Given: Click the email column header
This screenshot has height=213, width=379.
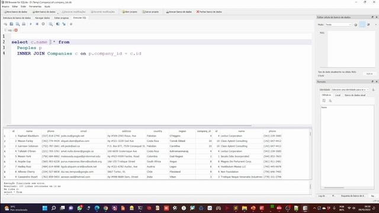Looking at the screenshot, I should [83, 131].
